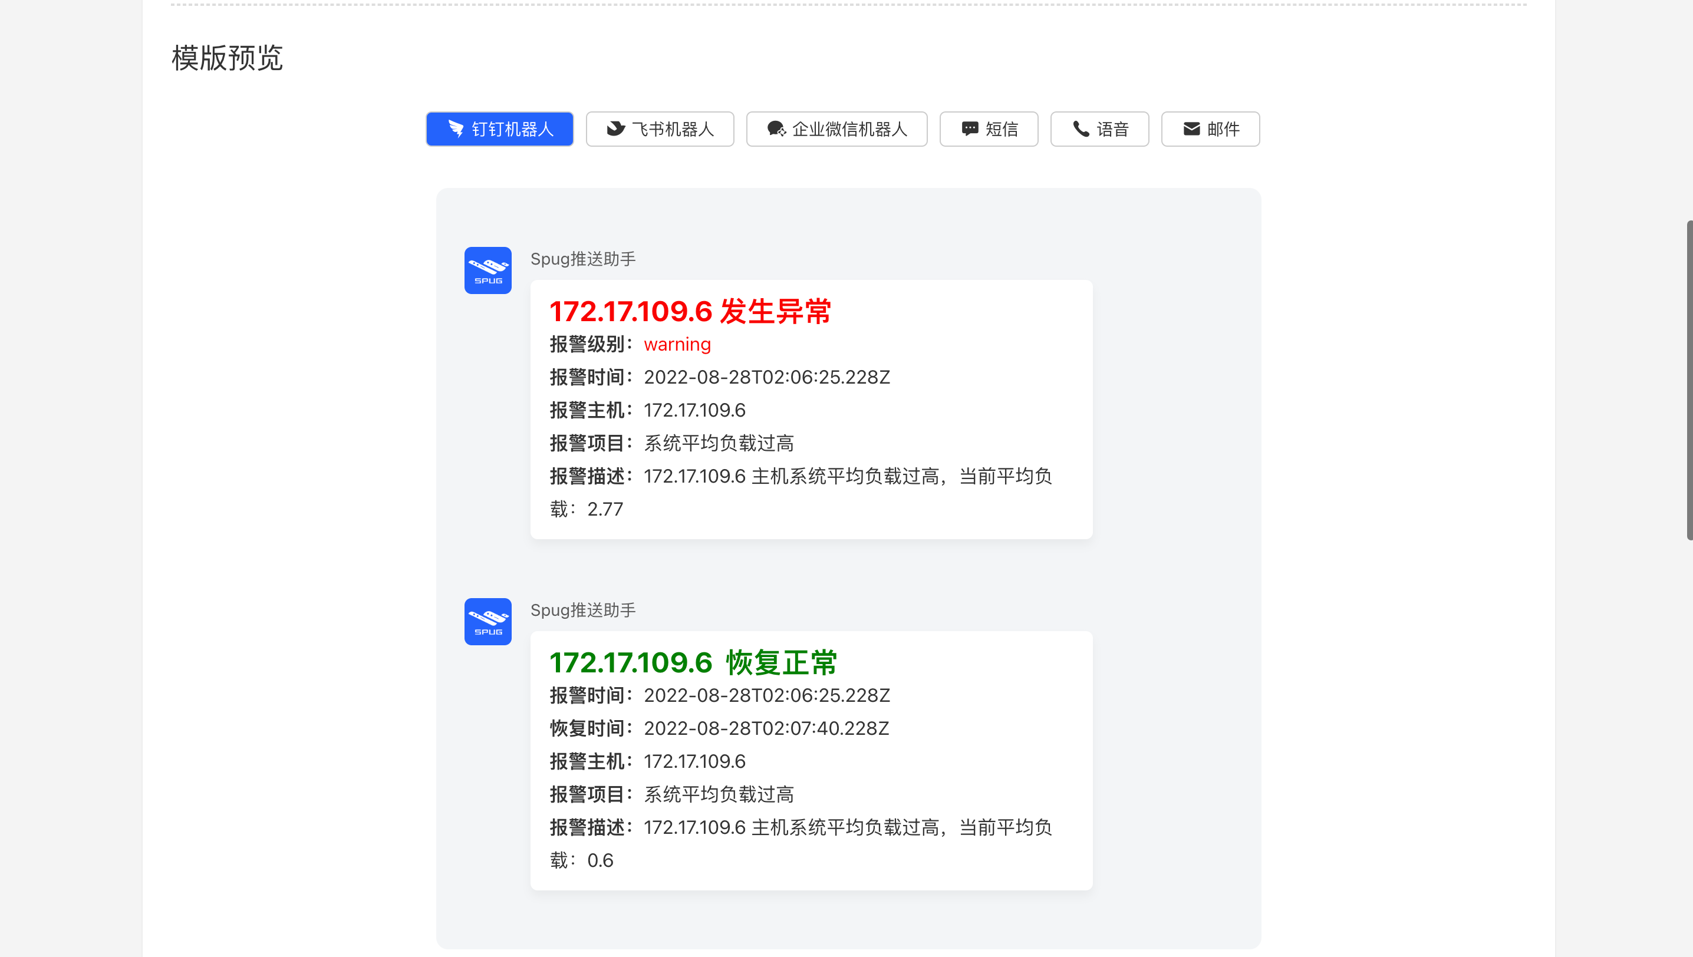Click the Feishu robot icon
Screen dimensions: 1693x957
pos(615,129)
